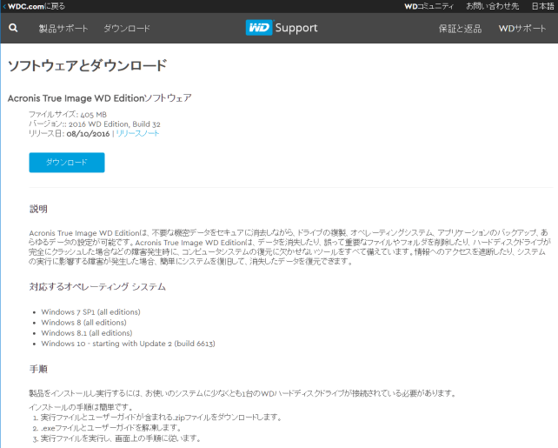Select the Windows 8 (all editions) item

pos(83,322)
